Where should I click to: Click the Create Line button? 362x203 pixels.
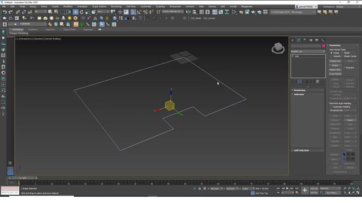335,61
